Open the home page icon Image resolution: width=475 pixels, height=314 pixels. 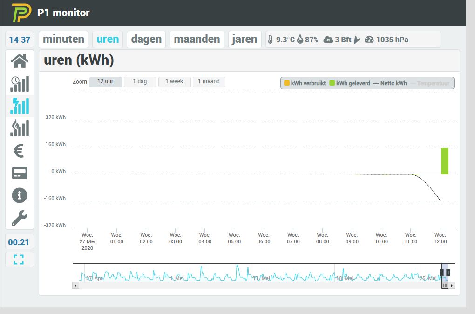tap(20, 61)
